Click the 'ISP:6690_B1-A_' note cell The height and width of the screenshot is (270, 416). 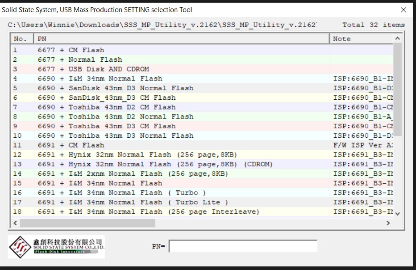[x=362, y=117]
